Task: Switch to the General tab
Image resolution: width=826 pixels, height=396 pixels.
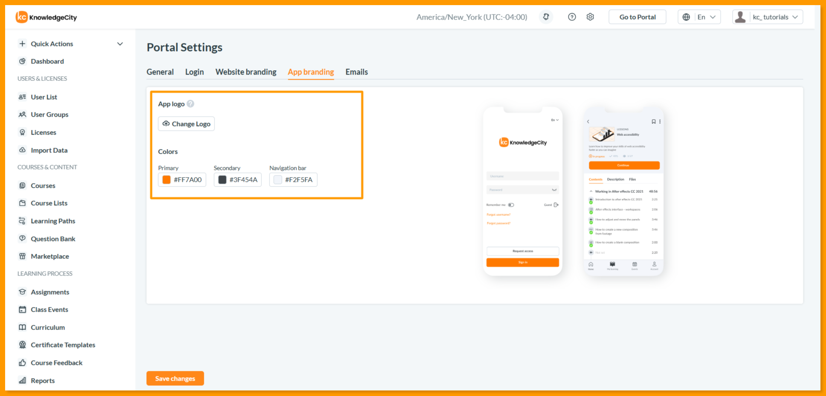Action: tap(160, 72)
